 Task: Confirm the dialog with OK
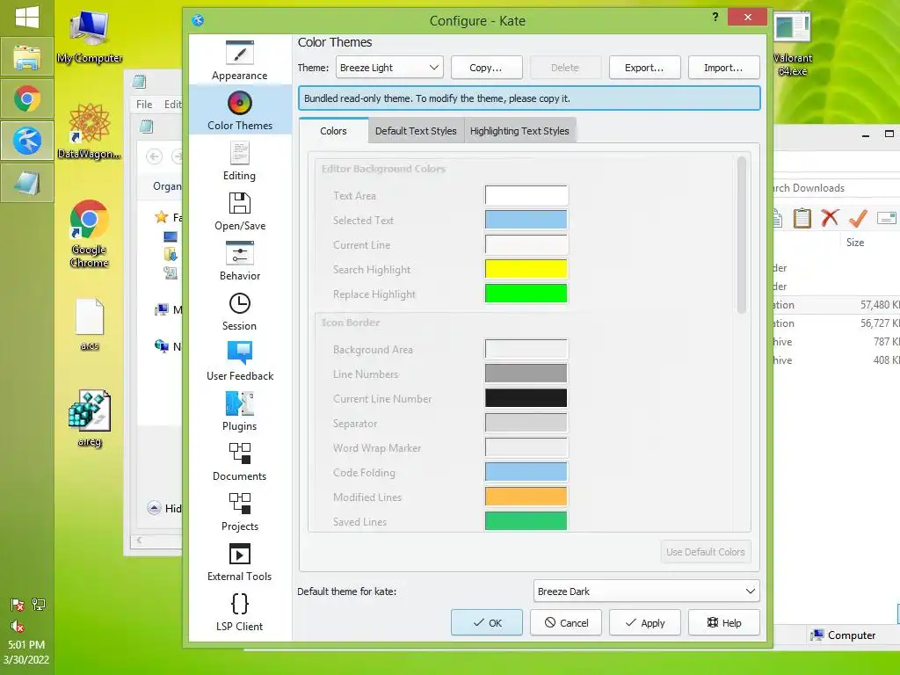[x=487, y=623]
